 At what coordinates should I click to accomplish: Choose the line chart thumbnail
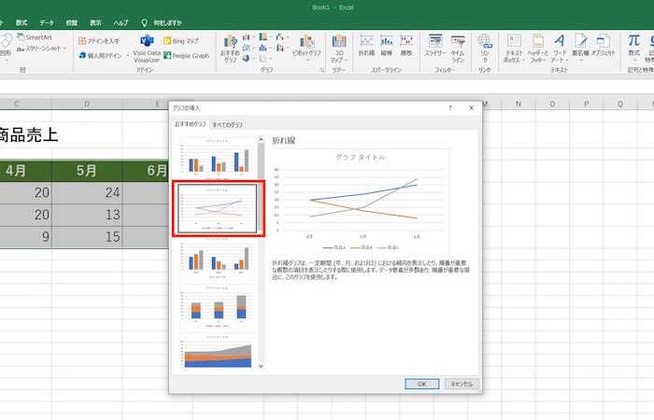click(217, 208)
